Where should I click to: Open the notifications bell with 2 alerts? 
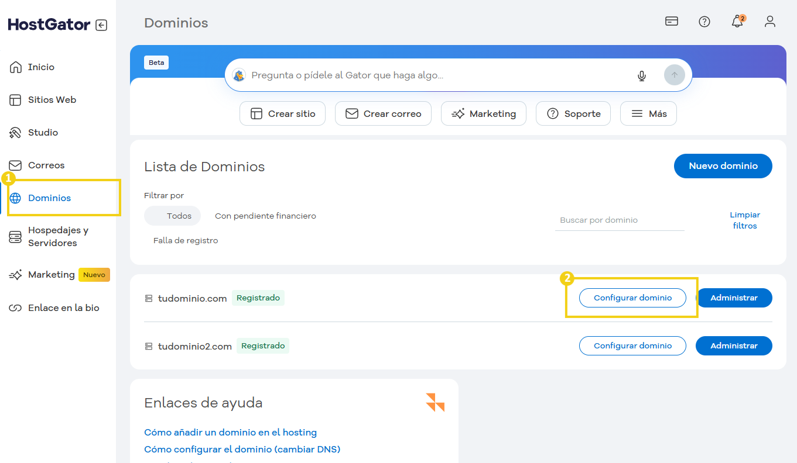737,22
